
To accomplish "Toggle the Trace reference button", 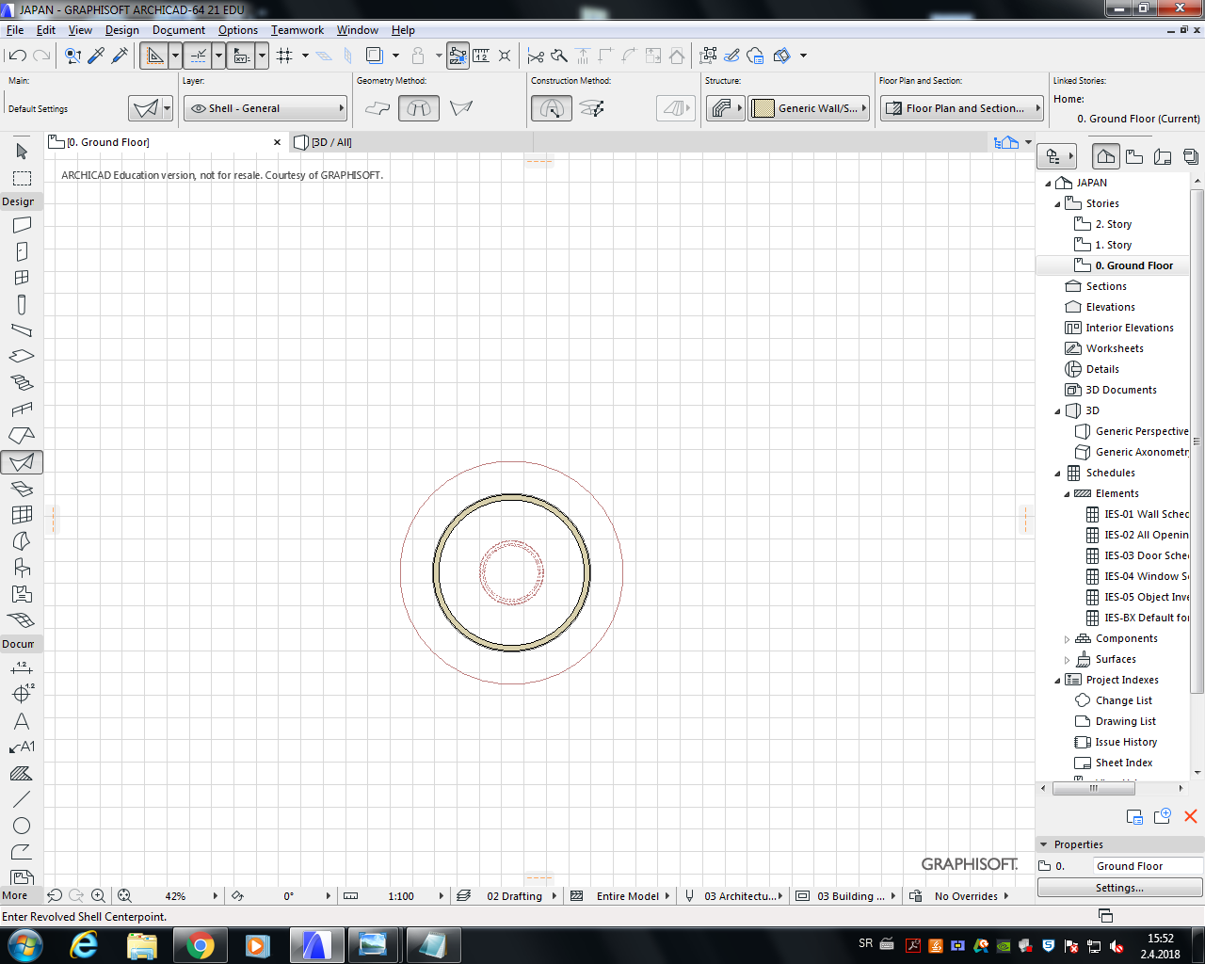I will pyautogui.click(x=374, y=56).
